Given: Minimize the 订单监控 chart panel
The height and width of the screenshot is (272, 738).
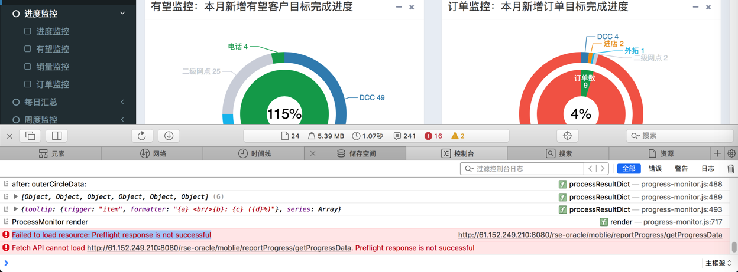Looking at the screenshot, I should point(695,7).
